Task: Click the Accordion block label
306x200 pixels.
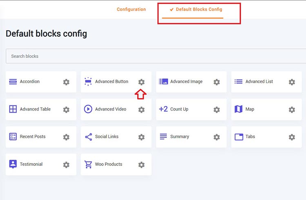Action: [x=30, y=81]
